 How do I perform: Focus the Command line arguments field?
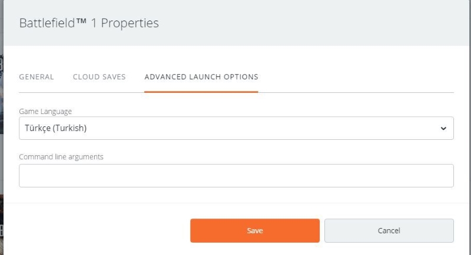(x=237, y=176)
